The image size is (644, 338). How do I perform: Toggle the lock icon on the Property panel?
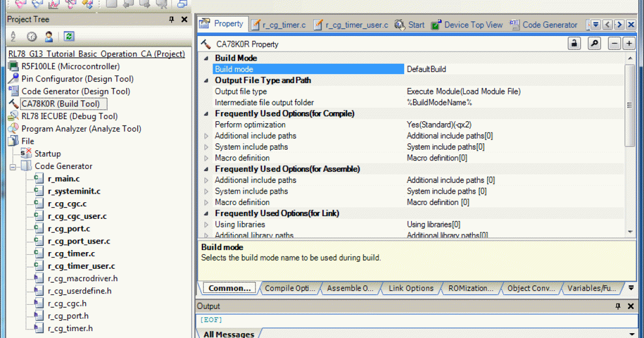click(574, 42)
